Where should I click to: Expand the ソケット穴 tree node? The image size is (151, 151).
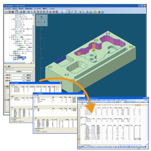[12, 35]
